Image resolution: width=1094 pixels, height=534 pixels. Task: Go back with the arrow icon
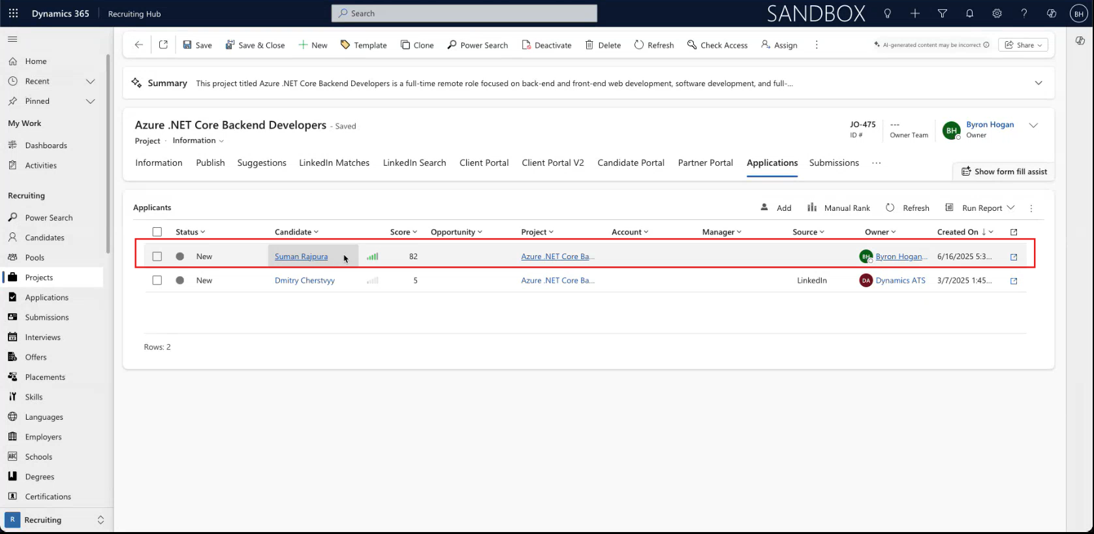click(138, 44)
